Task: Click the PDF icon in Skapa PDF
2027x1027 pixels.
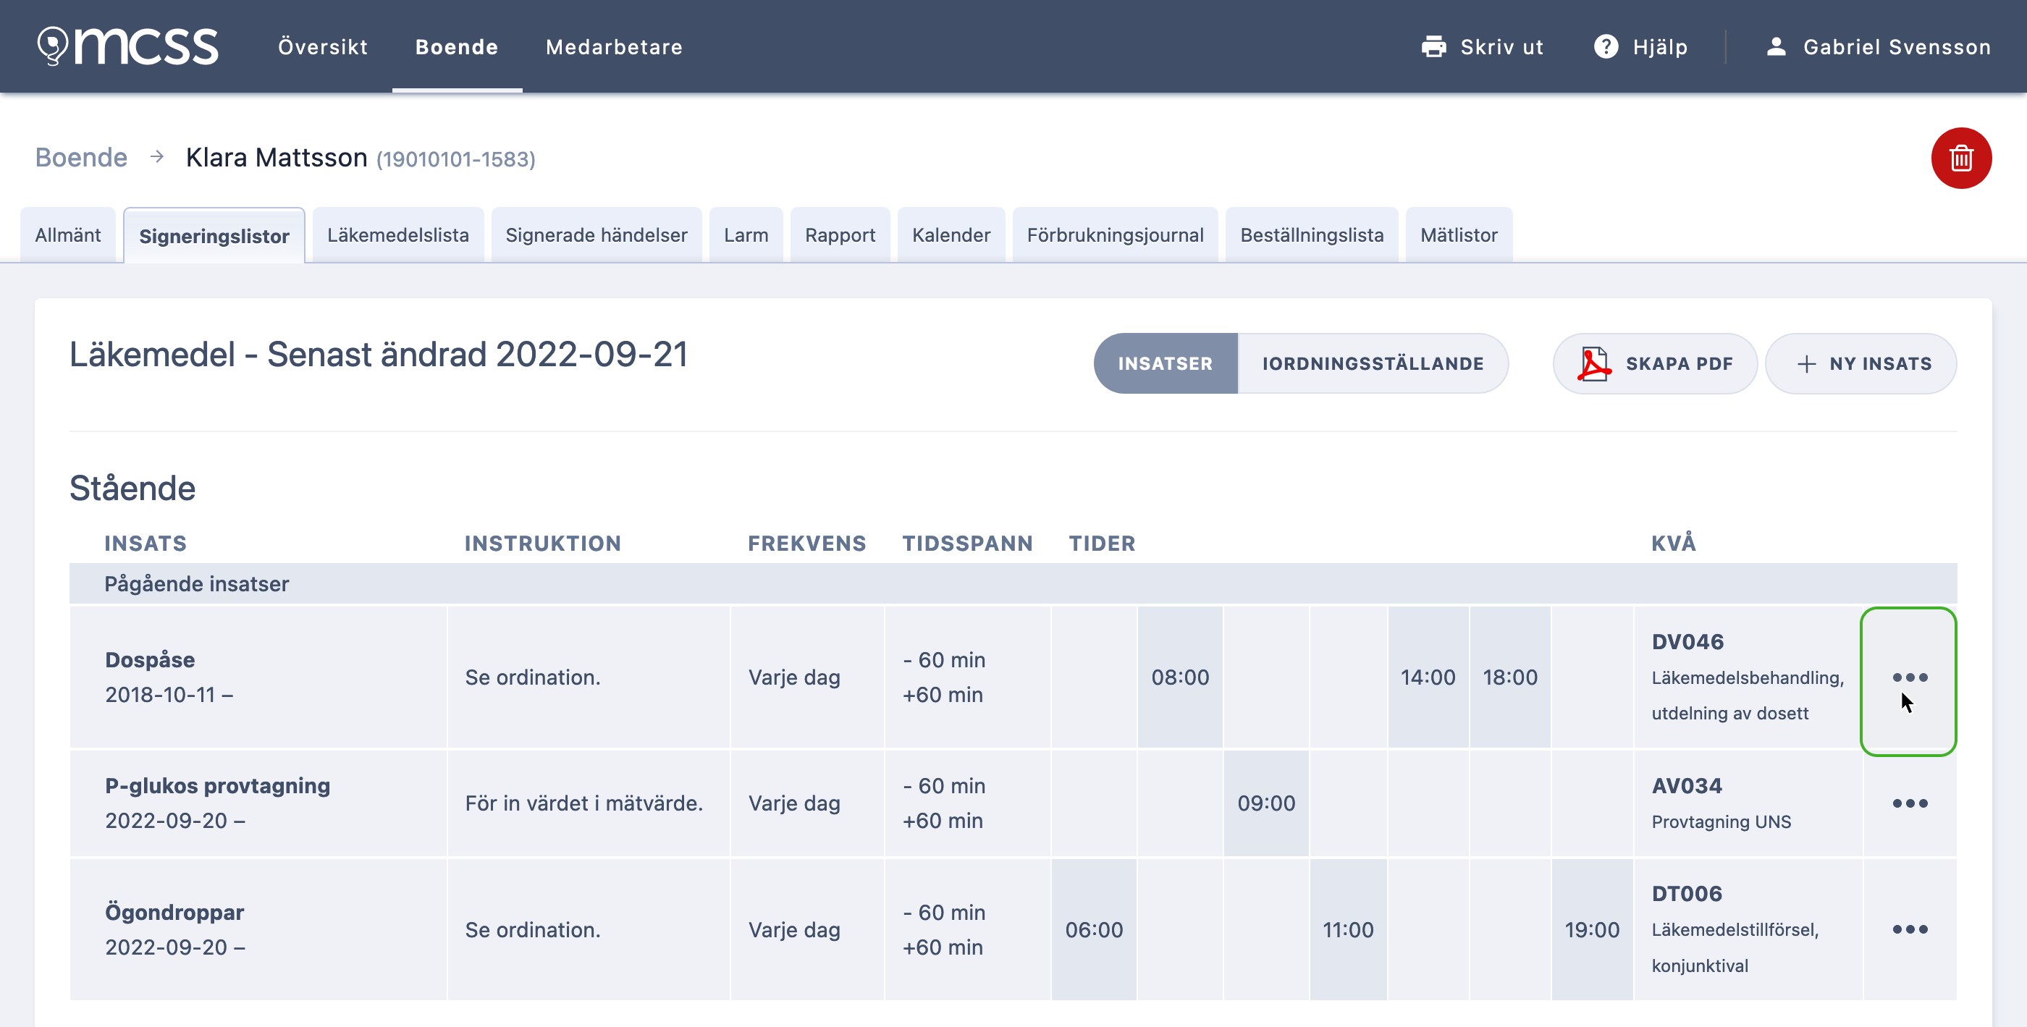Action: coord(1593,363)
